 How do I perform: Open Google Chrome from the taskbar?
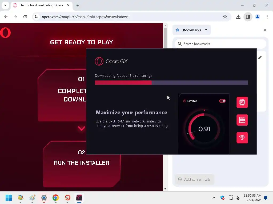56,198
